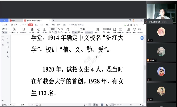Image resolution: width=177 pixels, height=107 pixels.
Task: Click status bar page field 11/22
Action: (22, 105)
